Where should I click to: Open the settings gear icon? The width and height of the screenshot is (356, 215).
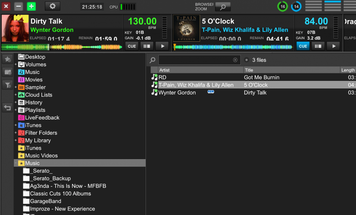click(53, 6)
